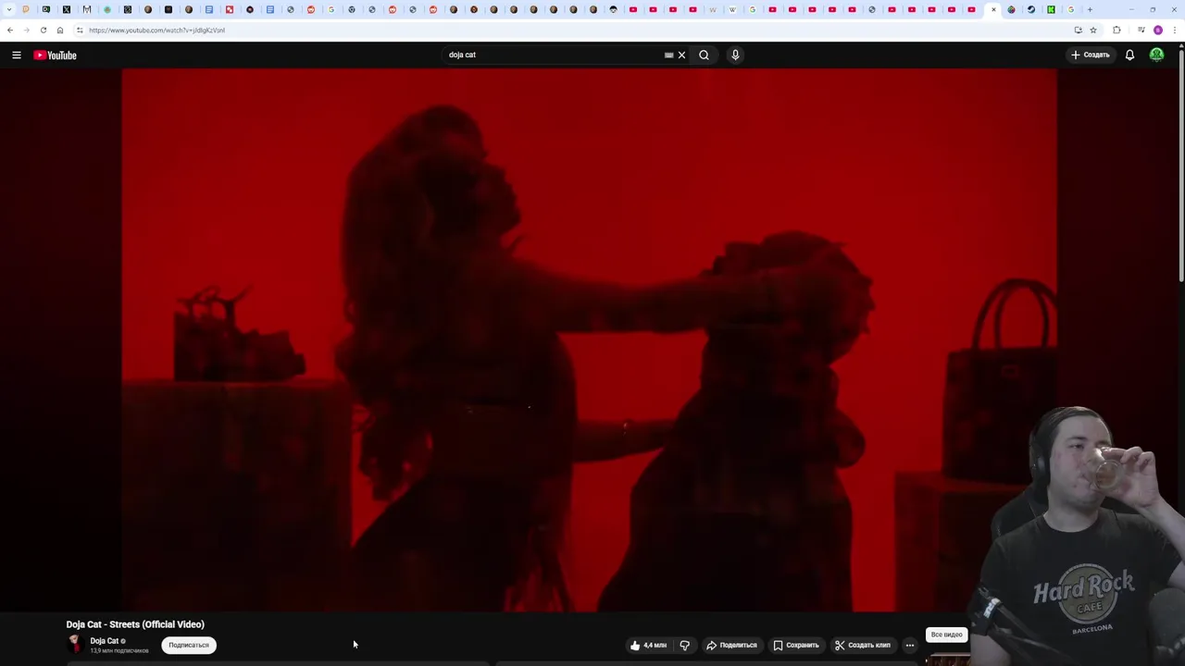The width and height of the screenshot is (1185, 666).
Task: View site information icon in address bar
Action: tap(80, 31)
